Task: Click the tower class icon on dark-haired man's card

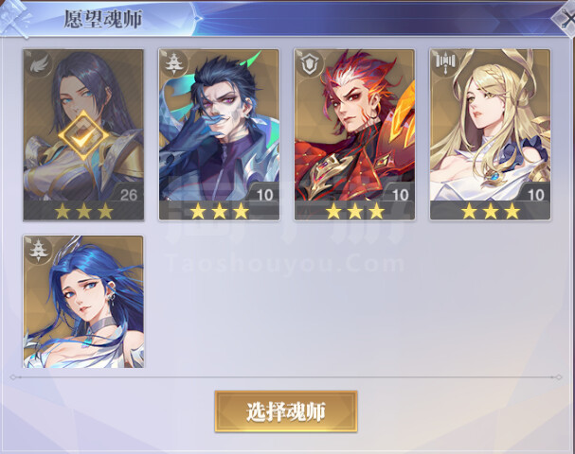Action: [172, 63]
